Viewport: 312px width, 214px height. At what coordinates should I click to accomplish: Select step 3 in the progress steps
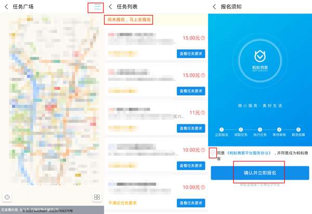[260, 132]
